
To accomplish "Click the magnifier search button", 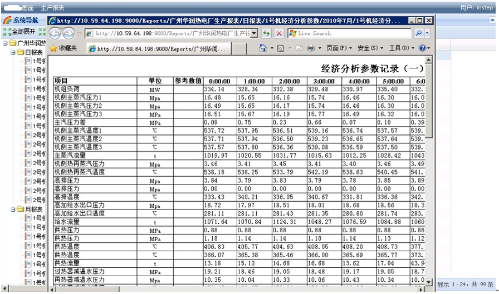I will 419,33.
